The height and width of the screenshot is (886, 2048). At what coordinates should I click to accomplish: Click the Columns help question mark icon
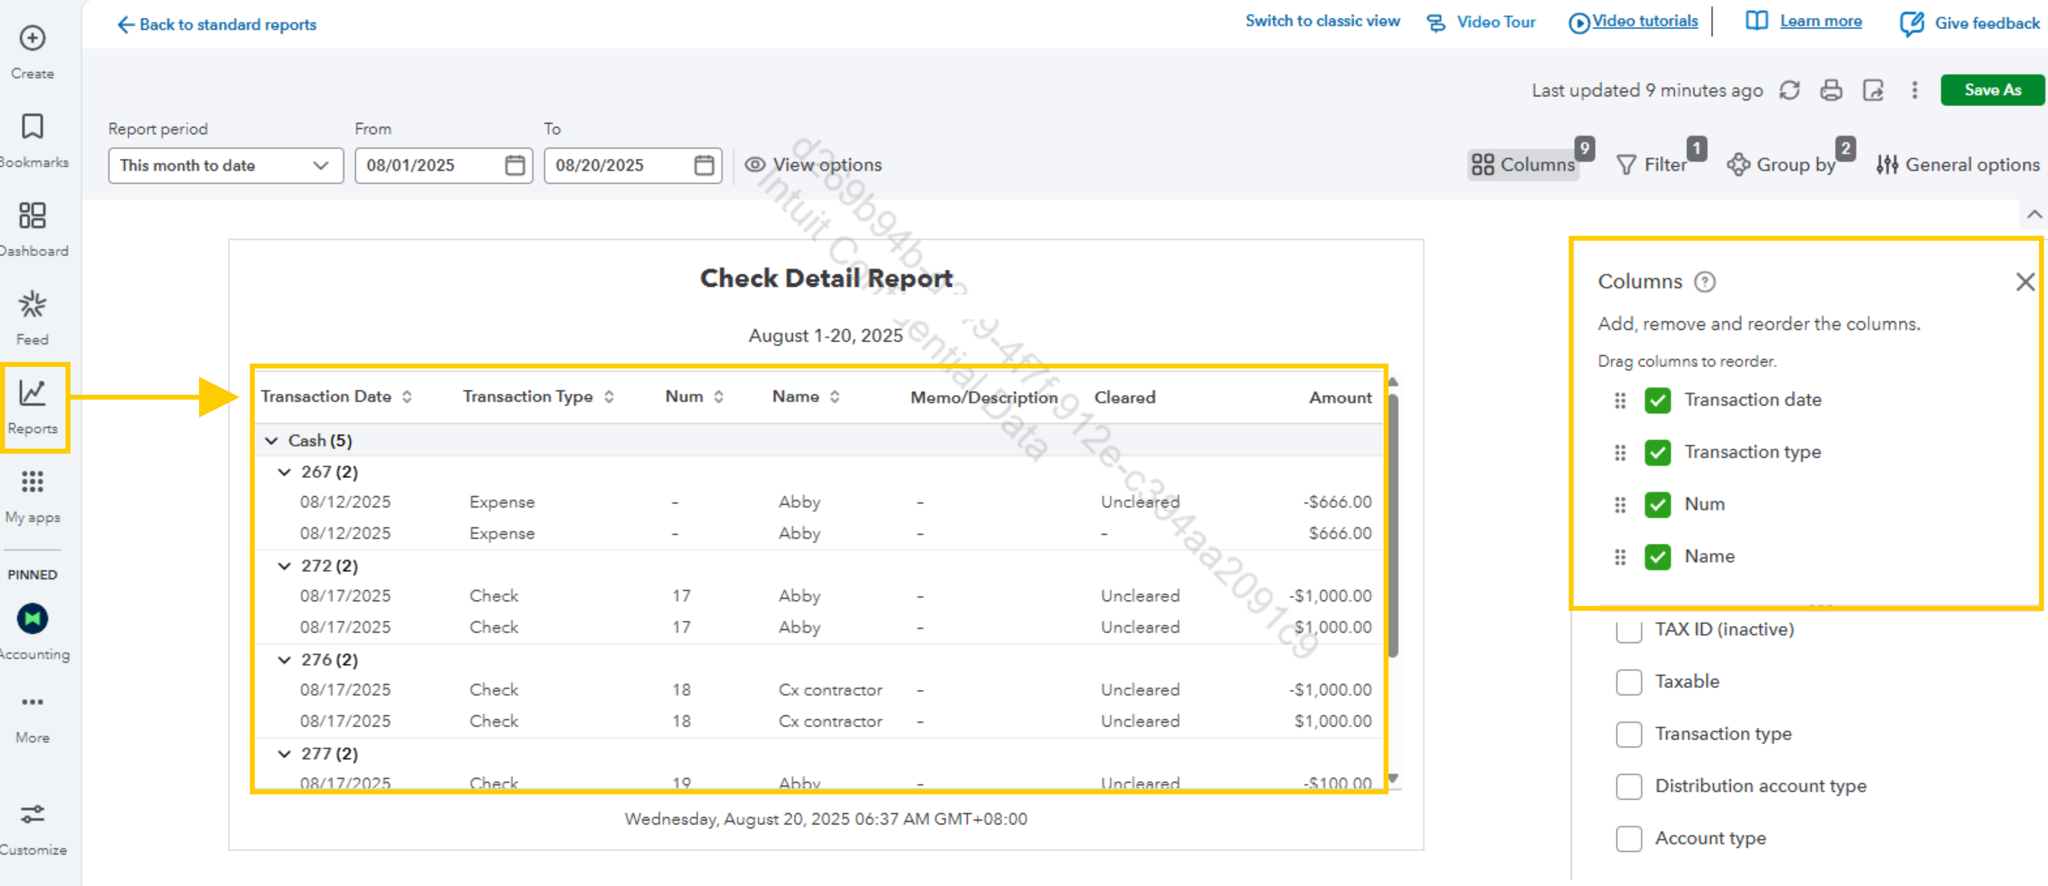coord(1704,282)
